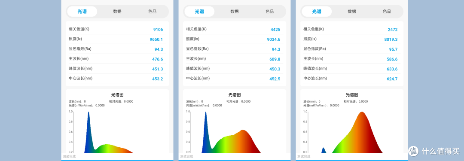Open 色品 tab in the 9106 K panel
Viewport: 464px width, 161px height.
(153, 12)
